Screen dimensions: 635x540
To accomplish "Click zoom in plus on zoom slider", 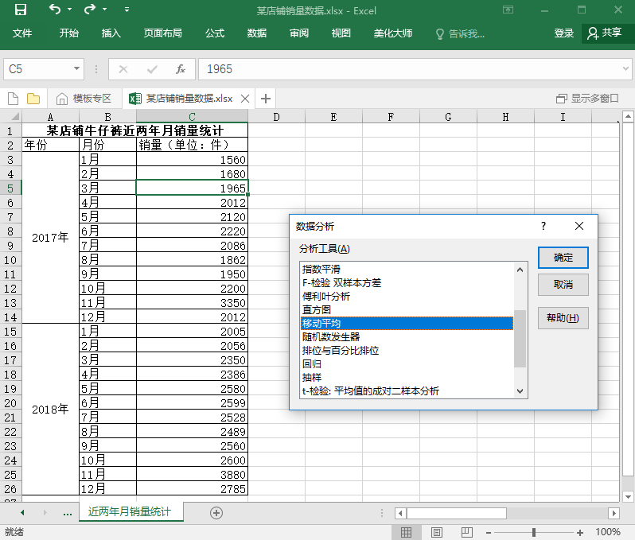I will click(x=580, y=532).
